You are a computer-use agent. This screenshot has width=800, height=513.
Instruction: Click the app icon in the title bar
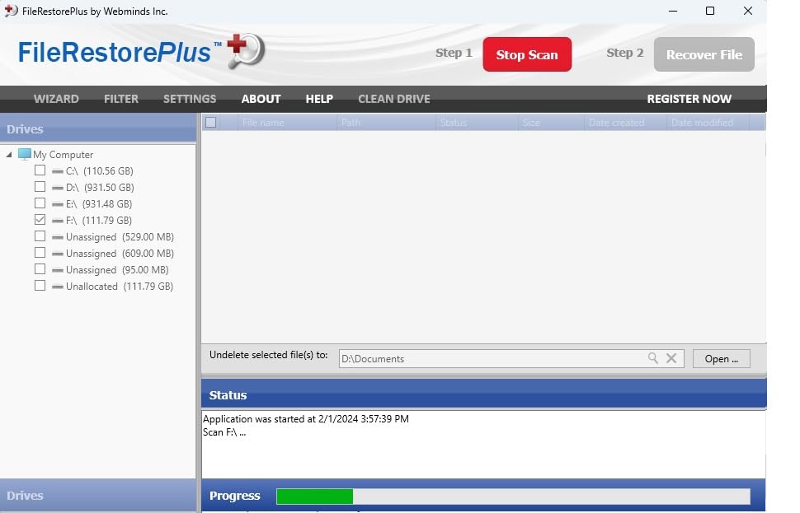[12, 11]
